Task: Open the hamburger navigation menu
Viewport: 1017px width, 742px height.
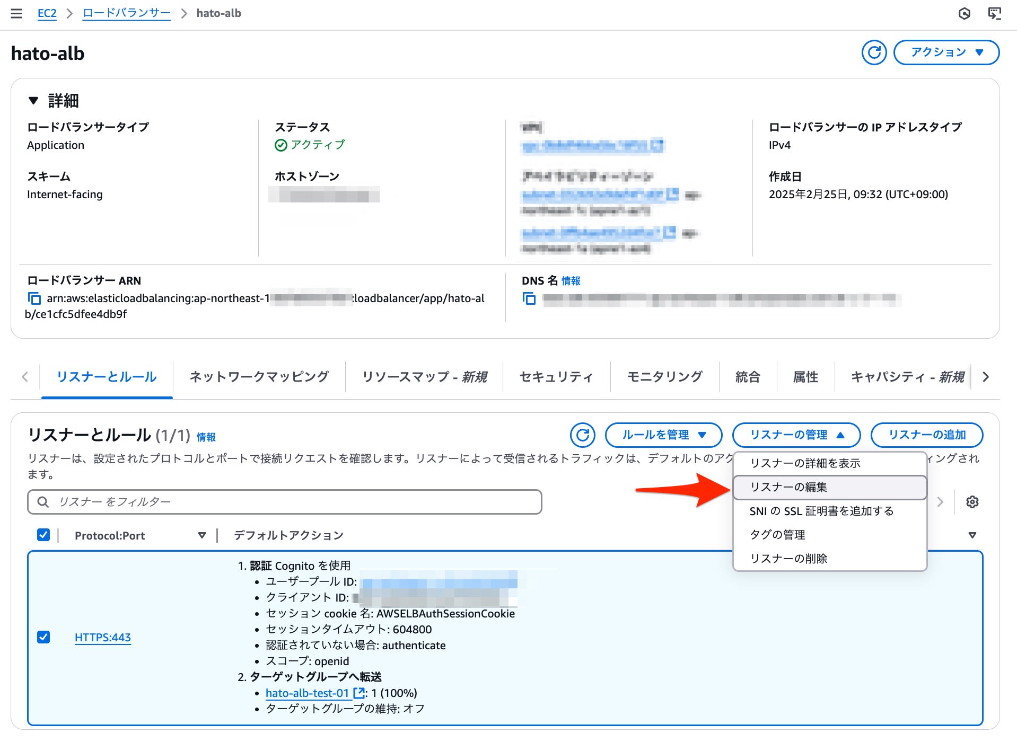Action: 16,13
